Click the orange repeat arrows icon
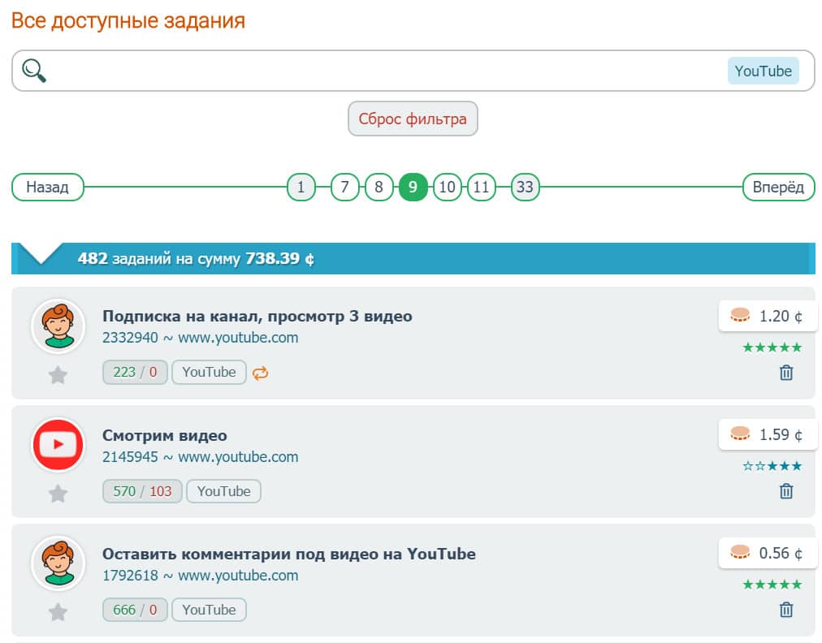The height and width of the screenshot is (643, 822). click(261, 373)
